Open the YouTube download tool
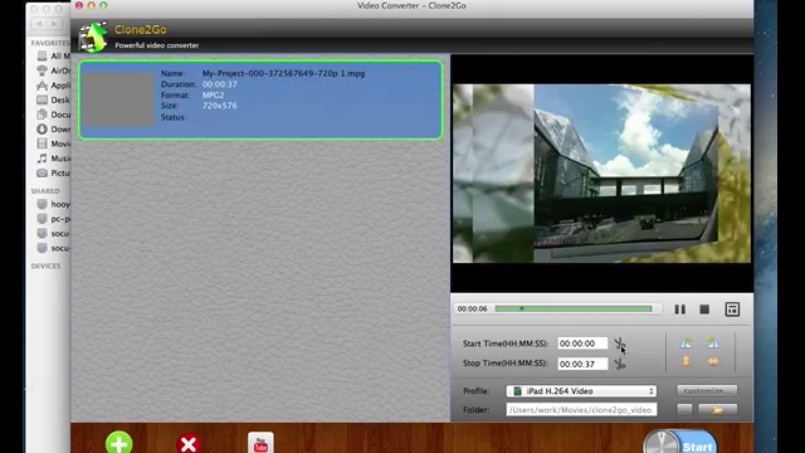The width and height of the screenshot is (805, 453). coord(260,443)
